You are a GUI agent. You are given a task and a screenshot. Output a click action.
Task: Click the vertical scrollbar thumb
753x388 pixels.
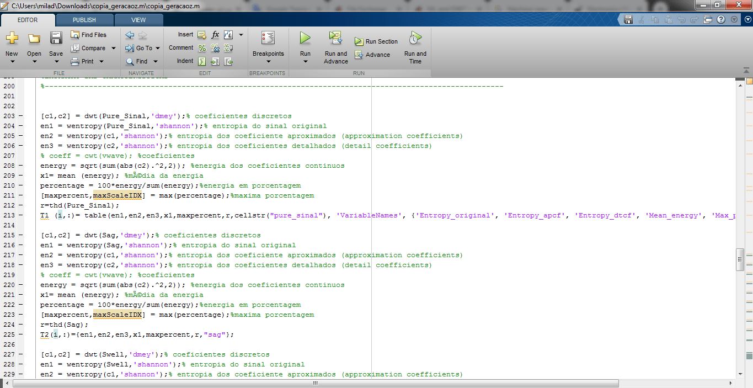point(740,259)
